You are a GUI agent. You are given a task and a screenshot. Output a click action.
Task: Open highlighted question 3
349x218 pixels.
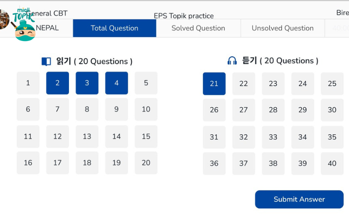(87, 83)
